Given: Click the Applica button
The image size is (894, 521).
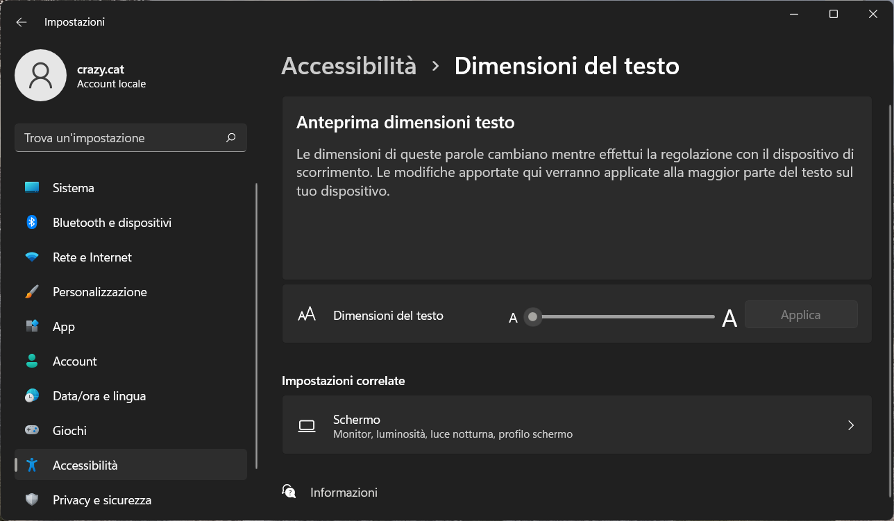Looking at the screenshot, I should pos(801,314).
